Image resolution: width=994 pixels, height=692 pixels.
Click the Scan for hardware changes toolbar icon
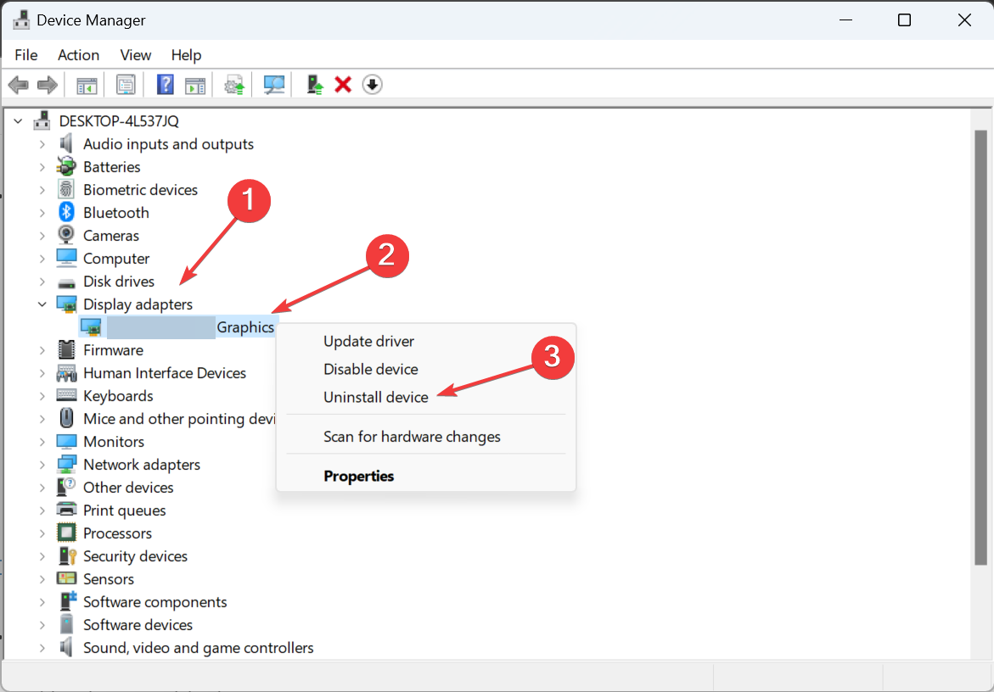tap(273, 84)
